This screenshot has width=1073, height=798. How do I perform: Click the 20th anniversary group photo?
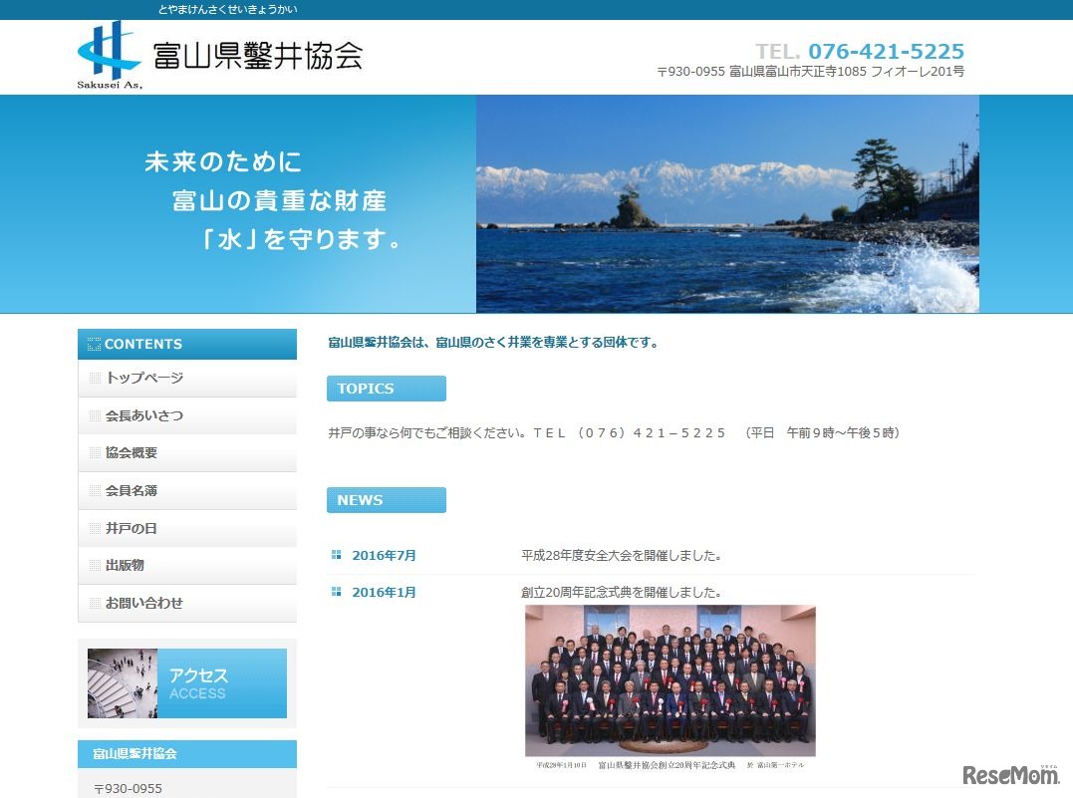point(670,680)
